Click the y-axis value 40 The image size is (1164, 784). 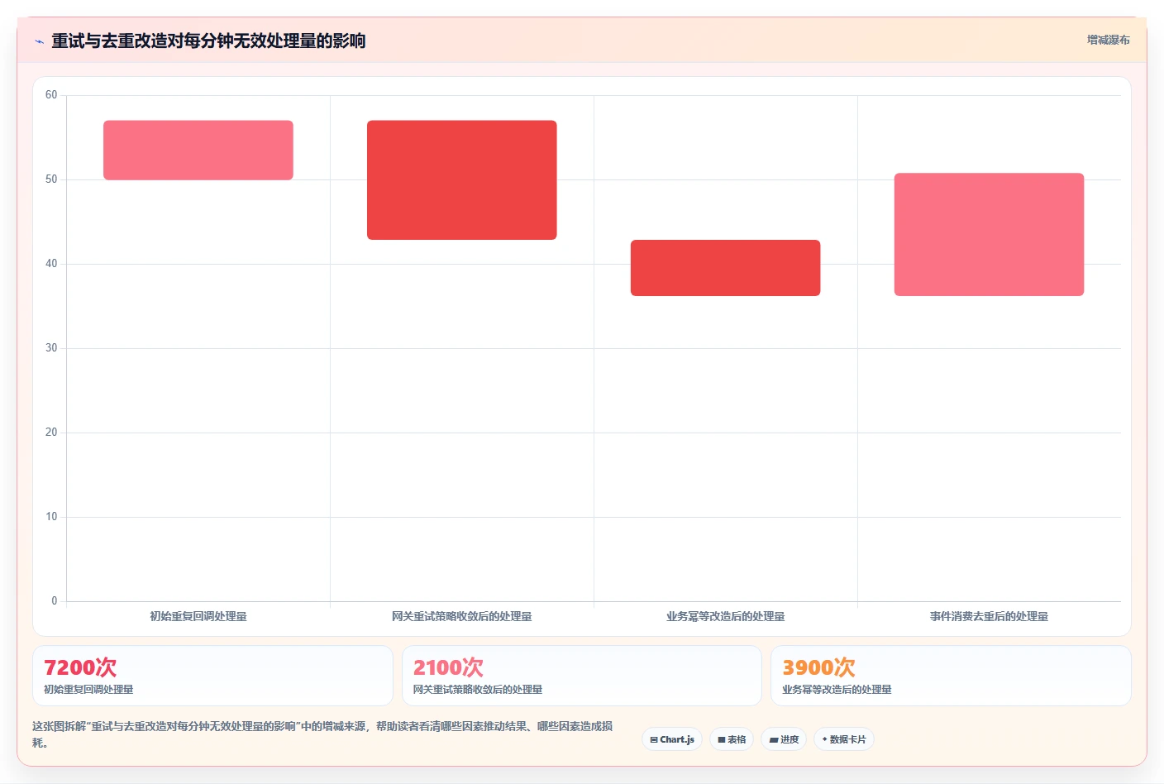[51, 264]
